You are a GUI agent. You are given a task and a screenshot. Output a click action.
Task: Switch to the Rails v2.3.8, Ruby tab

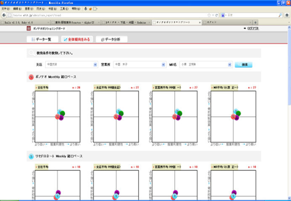tap(25, 23)
